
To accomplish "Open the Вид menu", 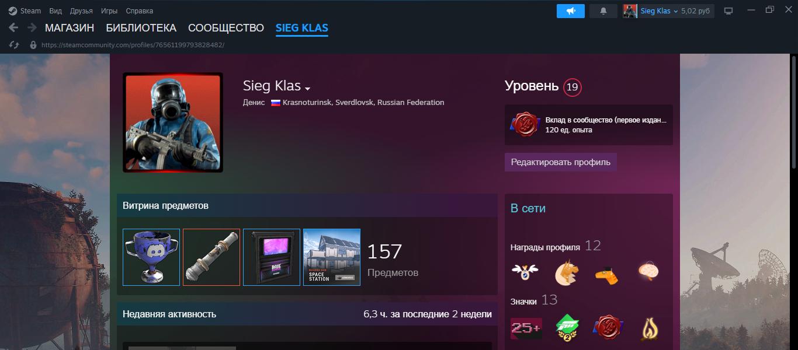I will coord(55,11).
